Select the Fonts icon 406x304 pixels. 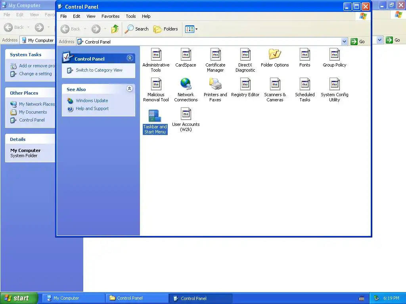tap(305, 58)
